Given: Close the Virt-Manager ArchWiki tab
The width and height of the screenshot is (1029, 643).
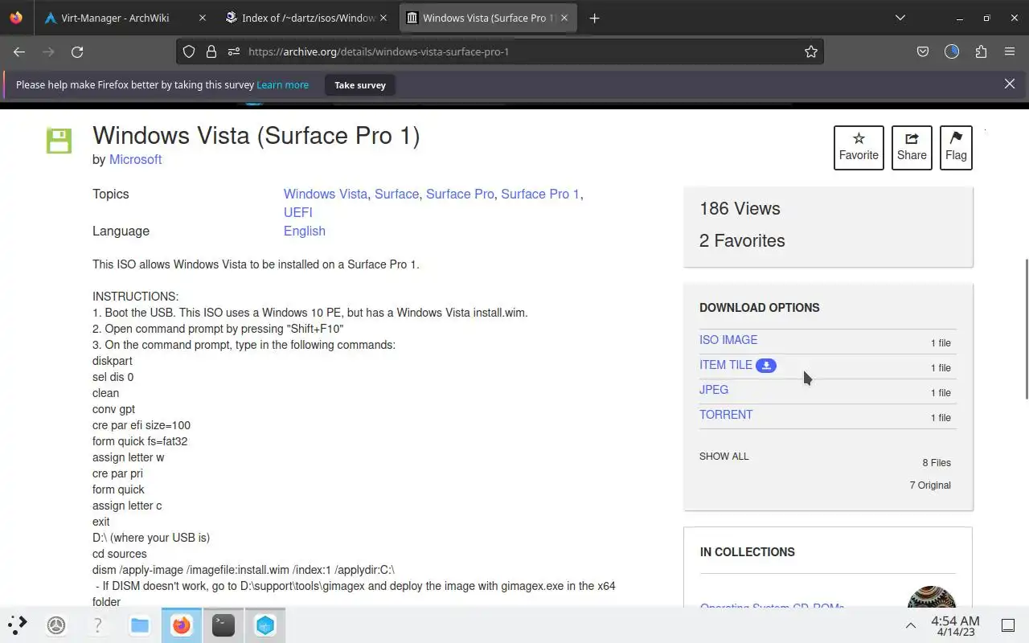Looking at the screenshot, I should pos(203,18).
